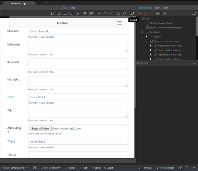Open project settings gear icon
Viewport: 198px width, 171px height.
coord(34,168)
